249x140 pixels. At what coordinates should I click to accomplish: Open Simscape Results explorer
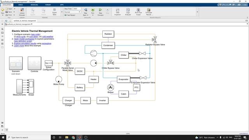click(x=149, y=12)
